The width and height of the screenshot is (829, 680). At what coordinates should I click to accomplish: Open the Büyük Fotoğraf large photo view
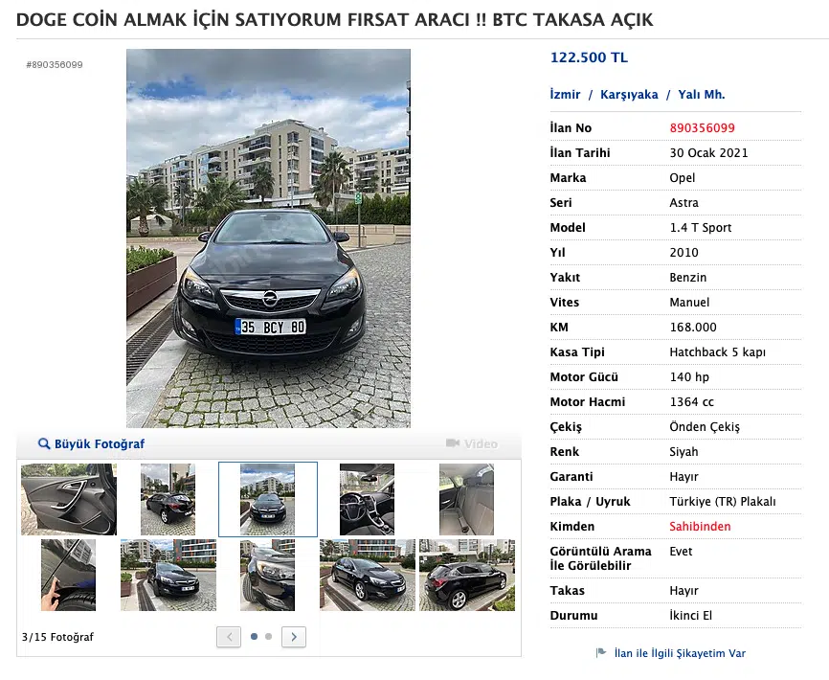tap(99, 444)
